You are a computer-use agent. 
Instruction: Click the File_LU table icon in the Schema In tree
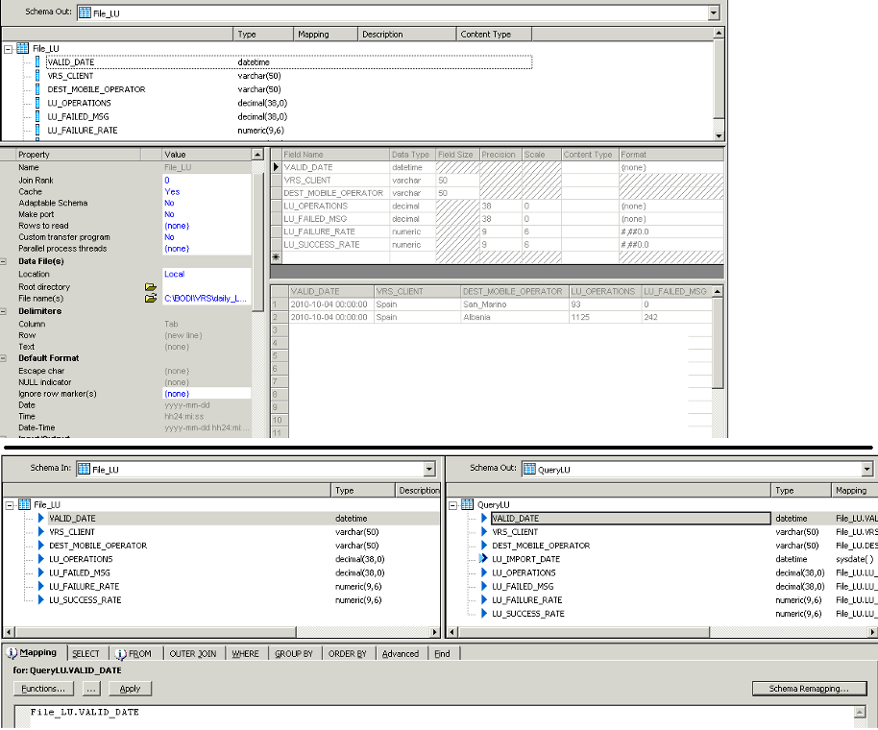24,504
